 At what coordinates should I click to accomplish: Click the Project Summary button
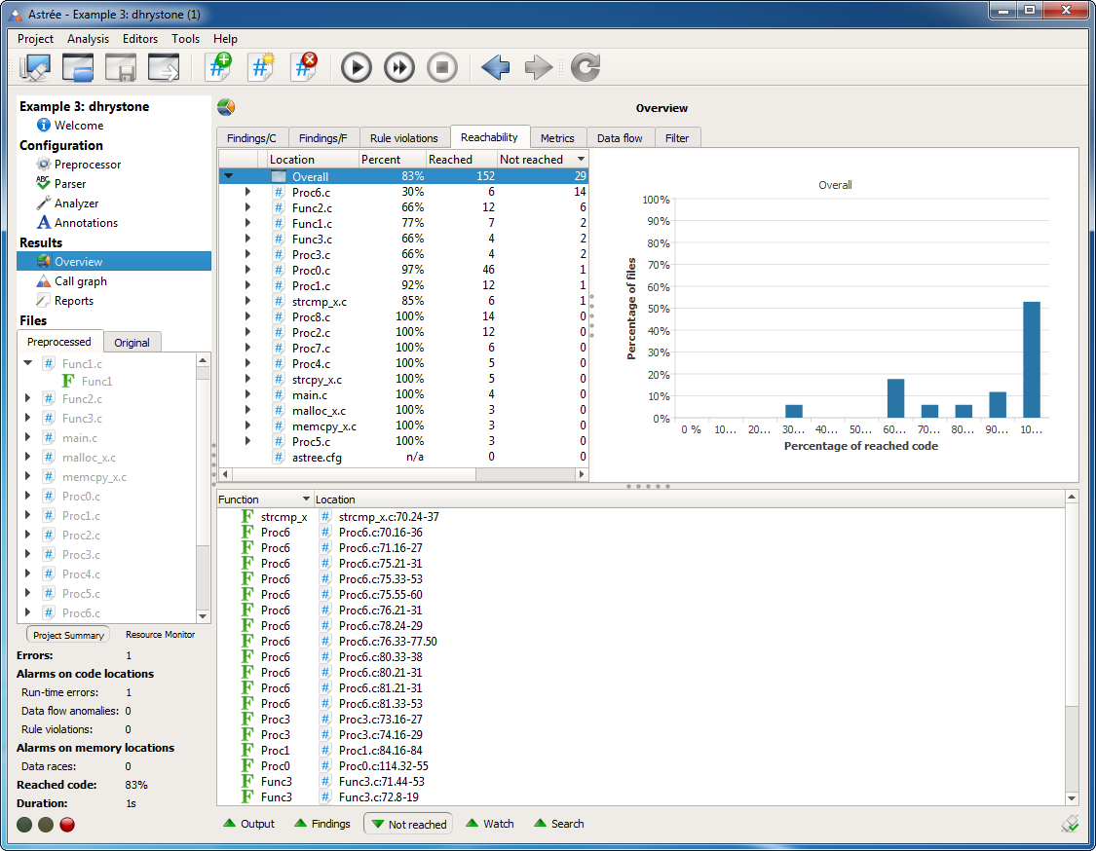(x=68, y=635)
